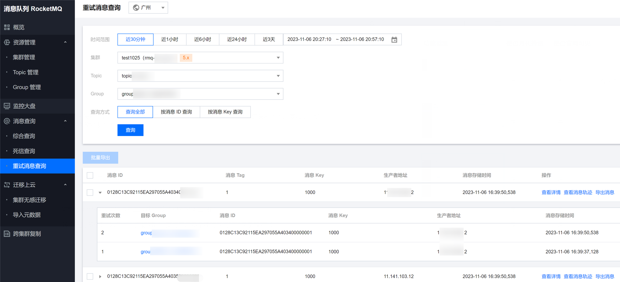The width and height of the screenshot is (620, 282).
Task: Click the date range input field
Action: point(342,39)
